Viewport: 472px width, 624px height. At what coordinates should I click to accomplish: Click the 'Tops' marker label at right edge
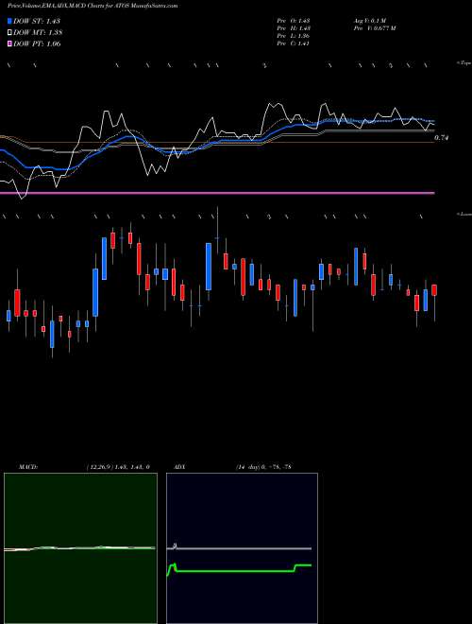pyautogui.click(x=464, y=63)
